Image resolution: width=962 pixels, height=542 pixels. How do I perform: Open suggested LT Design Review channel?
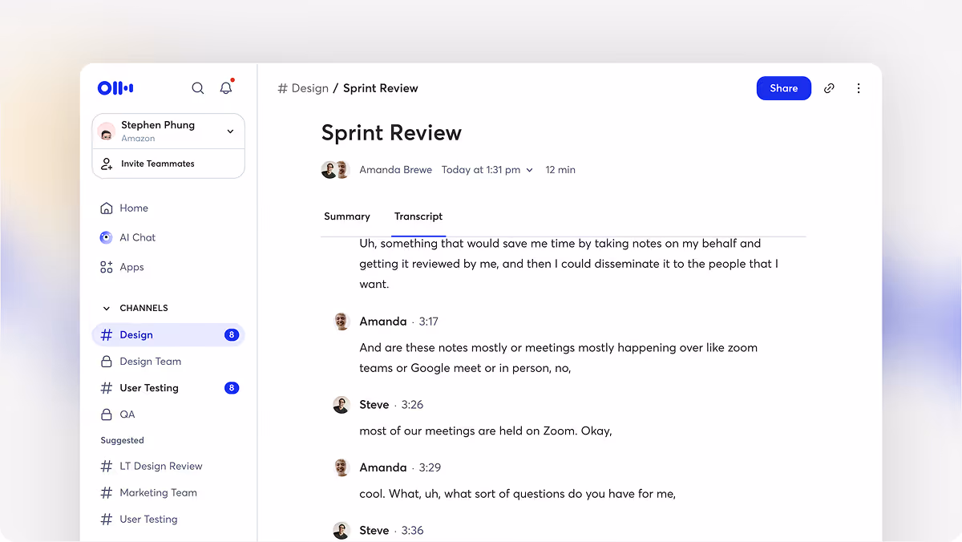[x=161, y=467]
